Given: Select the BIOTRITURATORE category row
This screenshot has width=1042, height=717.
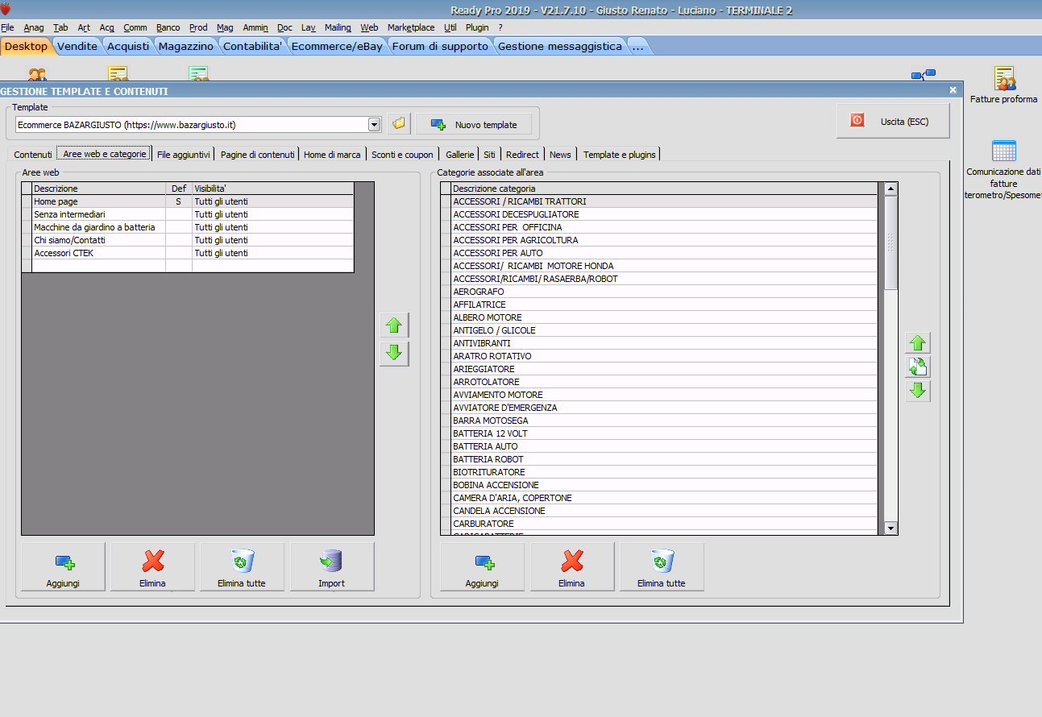Looking at the screenshot, I should click(489, 472).
